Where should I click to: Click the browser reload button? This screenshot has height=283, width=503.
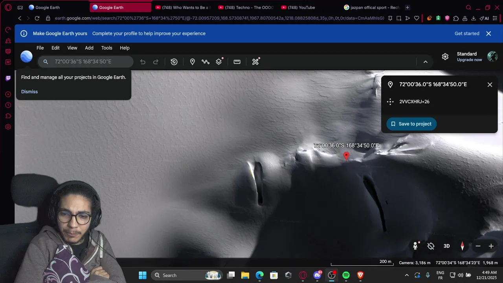click(x=37, y=18)
